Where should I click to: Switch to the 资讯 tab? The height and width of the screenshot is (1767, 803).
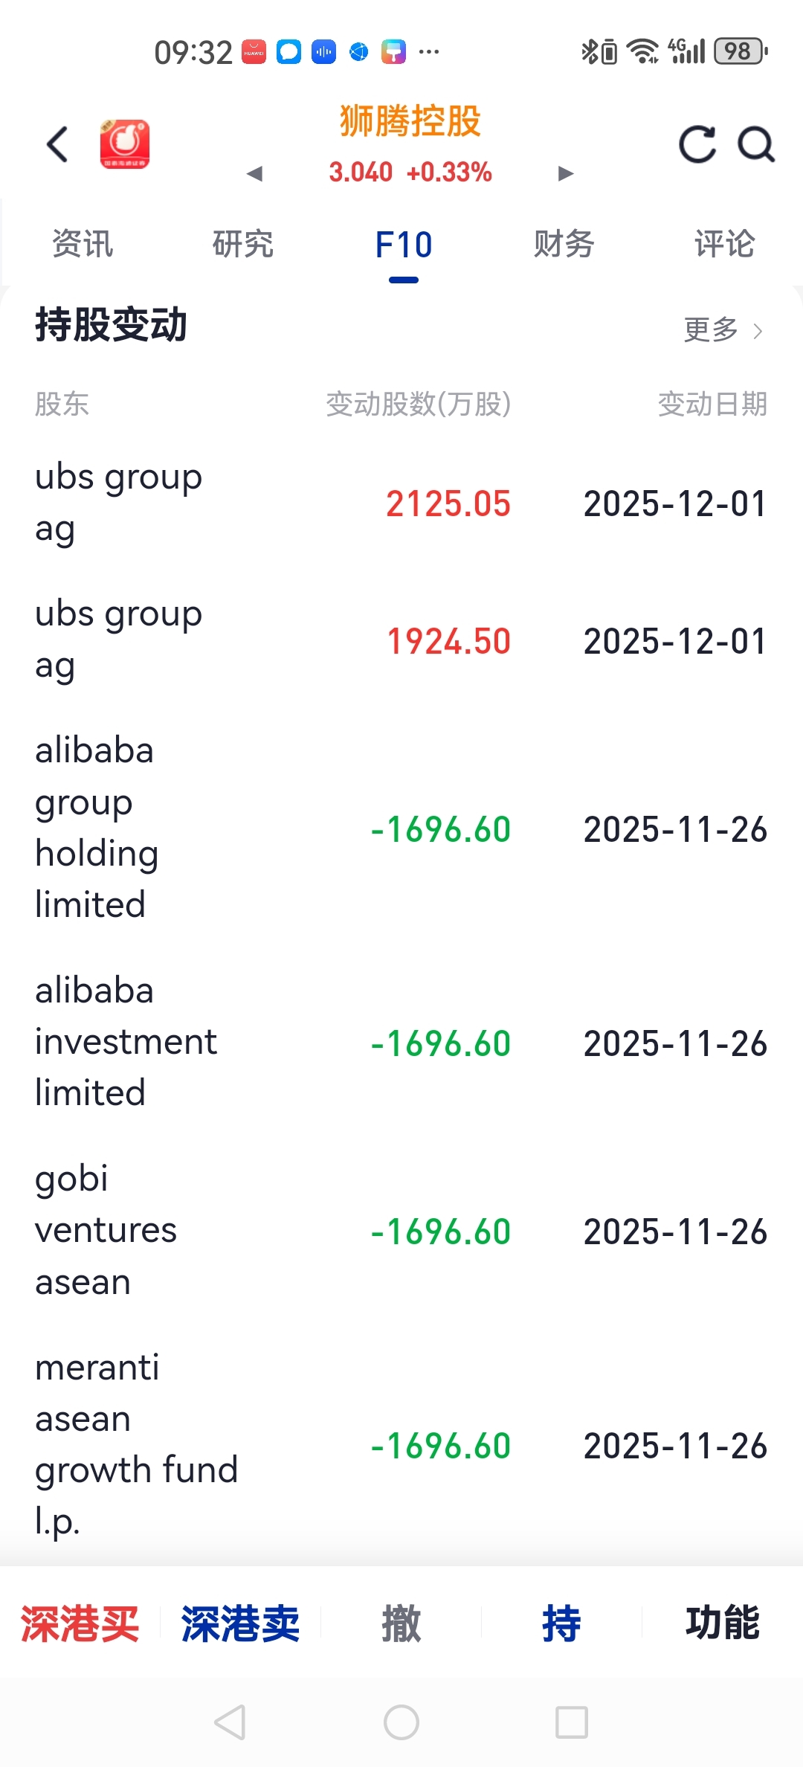(x=83, y=245)
